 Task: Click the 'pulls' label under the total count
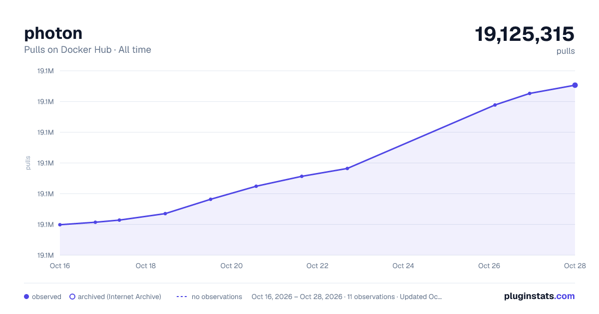point(566,51)
